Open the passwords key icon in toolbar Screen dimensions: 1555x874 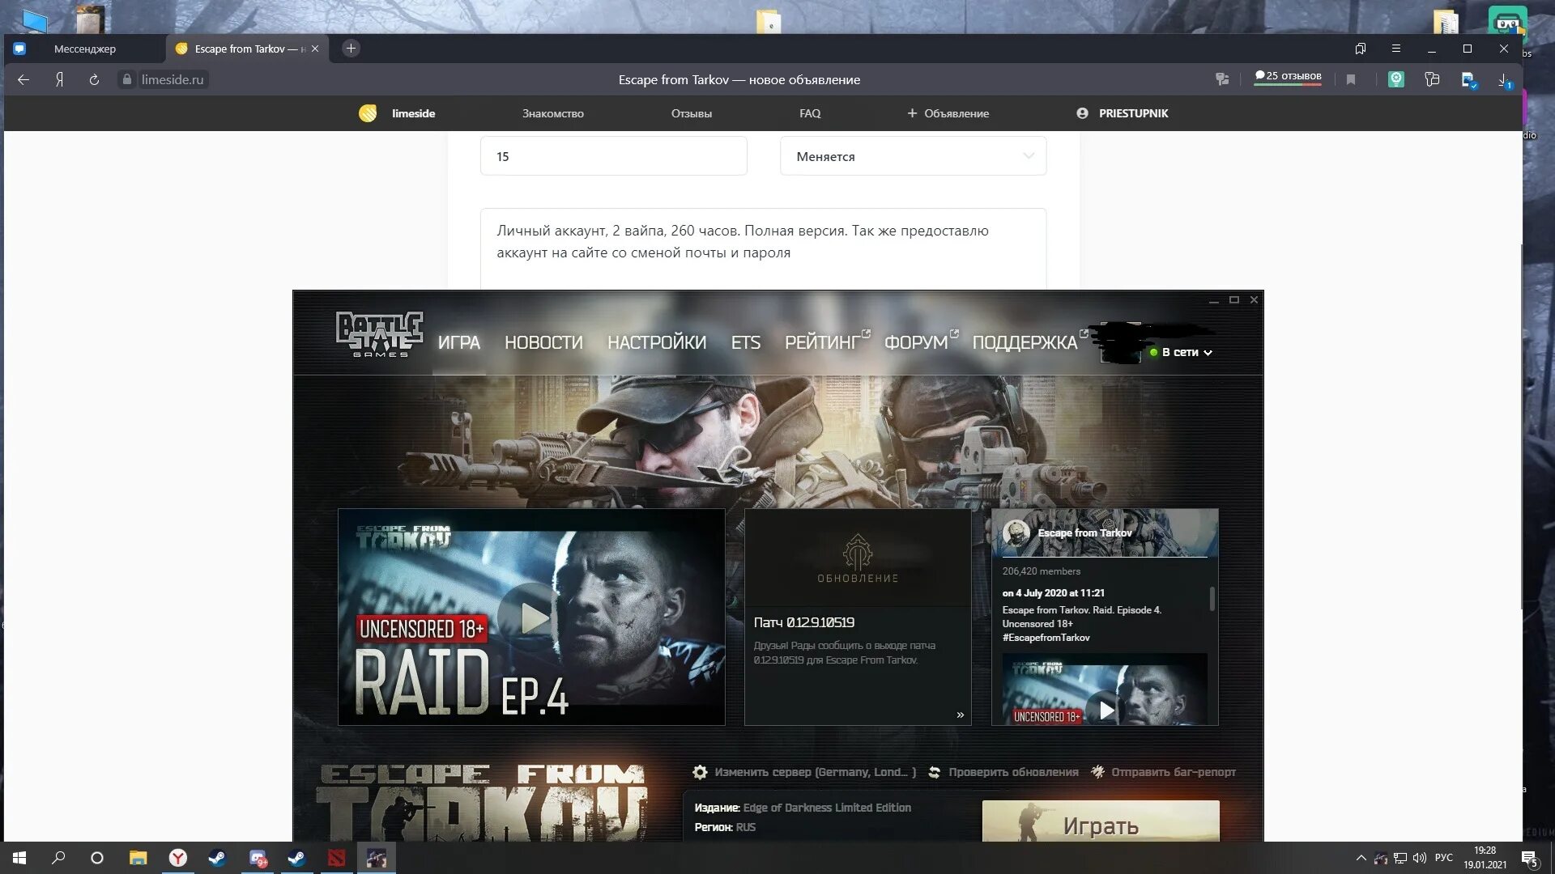tap(1222, 79)
